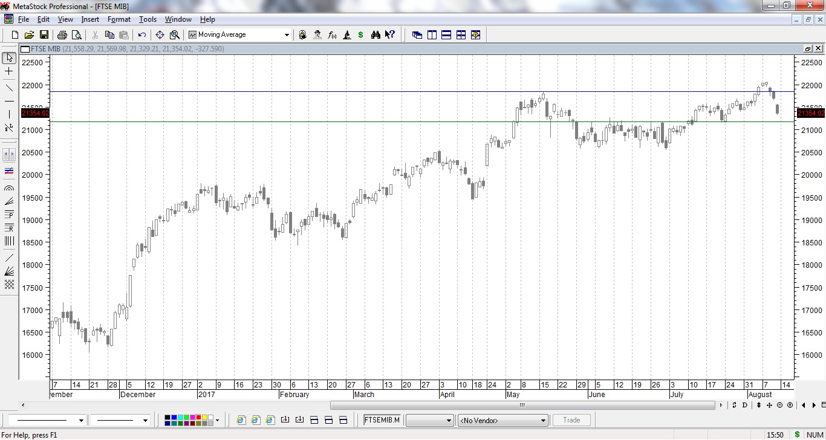Viewport: 826px width, 440px height.
Task: Open the File menu
Action: click(24, 19)
